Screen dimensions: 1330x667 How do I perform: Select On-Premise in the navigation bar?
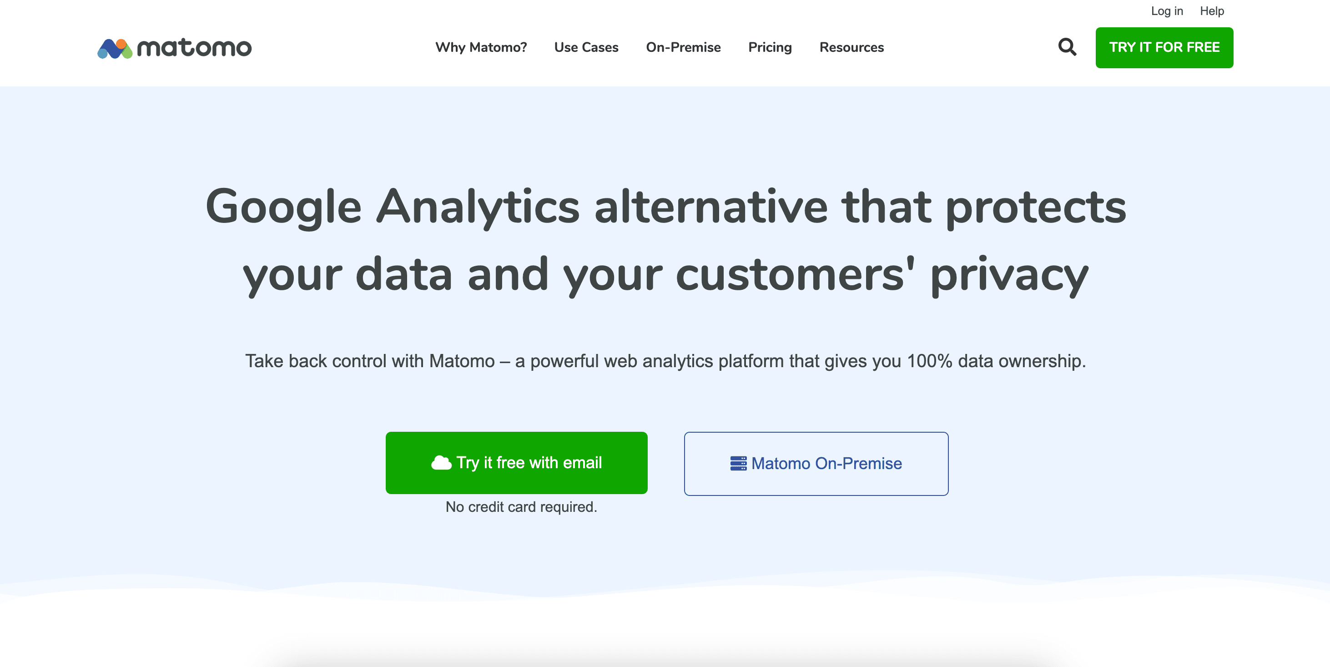click(683, 47)
